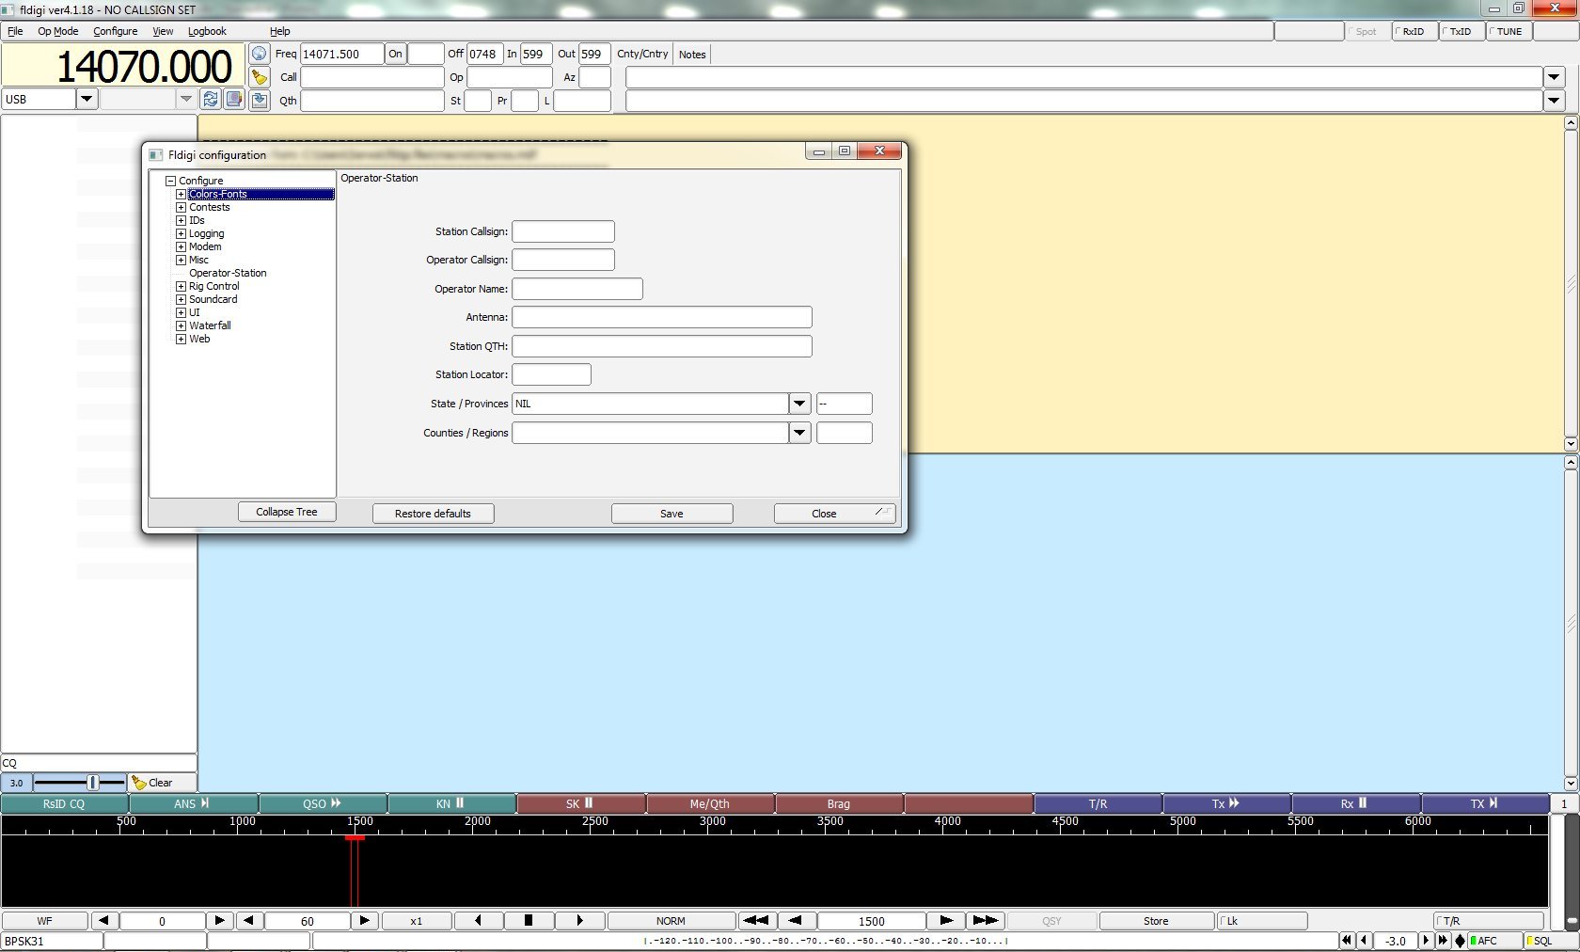Screen dimensions: 1580x952
Task: Expand the Rig Control tree node
Action: [x=181, y=287]
